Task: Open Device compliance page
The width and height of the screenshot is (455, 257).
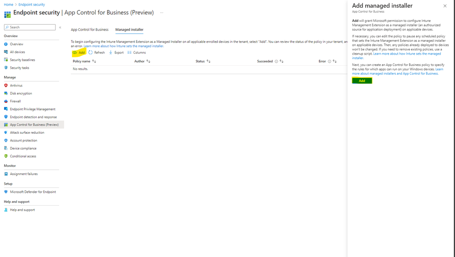Action: (x=23, y=148)
